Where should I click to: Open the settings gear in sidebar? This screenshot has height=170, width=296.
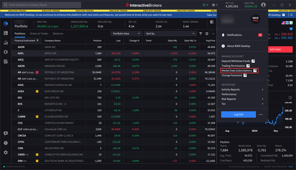(6, 152)
